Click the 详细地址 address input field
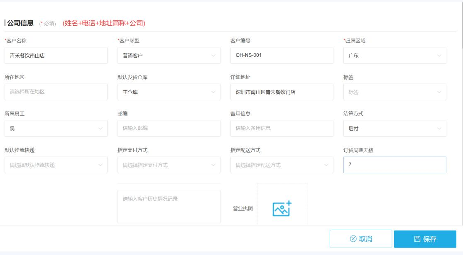 [x=282, y=92]
